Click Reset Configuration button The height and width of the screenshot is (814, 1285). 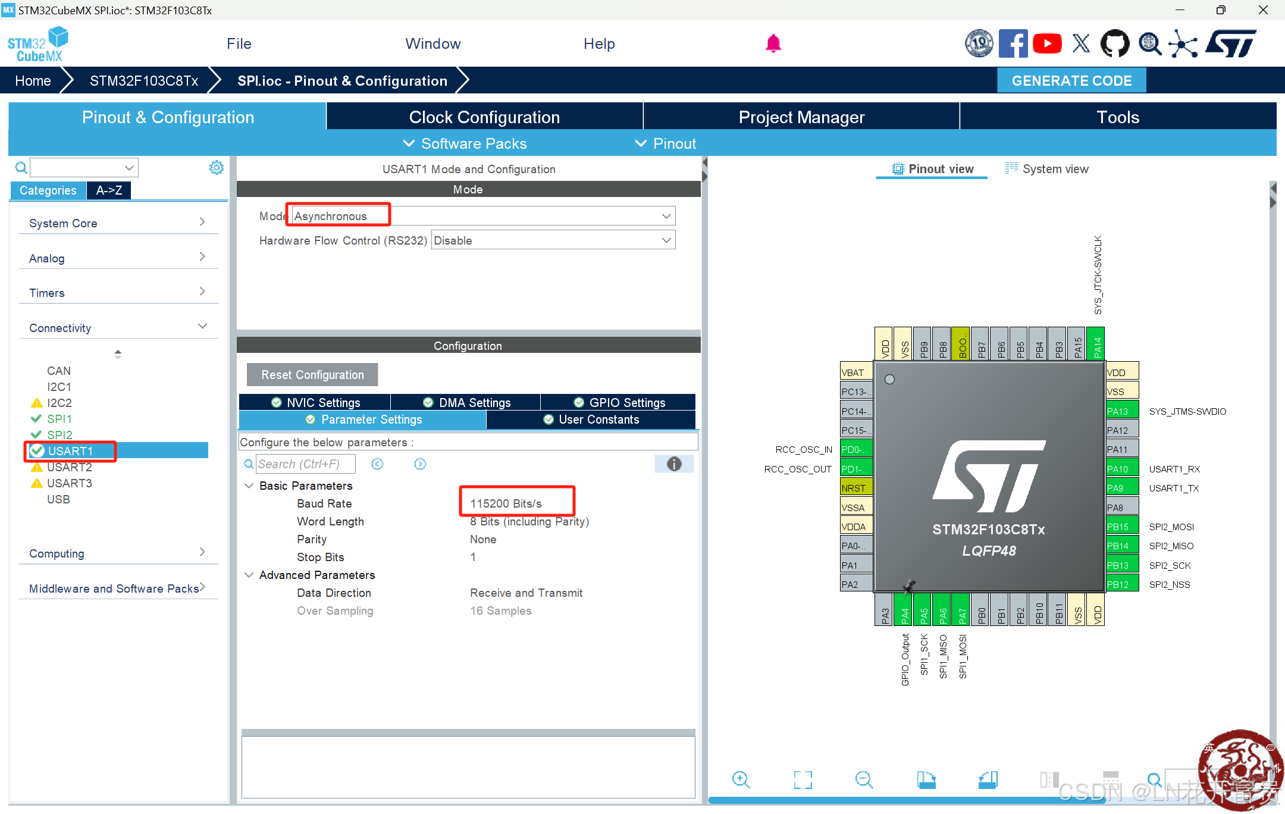[x=312, y=375]
